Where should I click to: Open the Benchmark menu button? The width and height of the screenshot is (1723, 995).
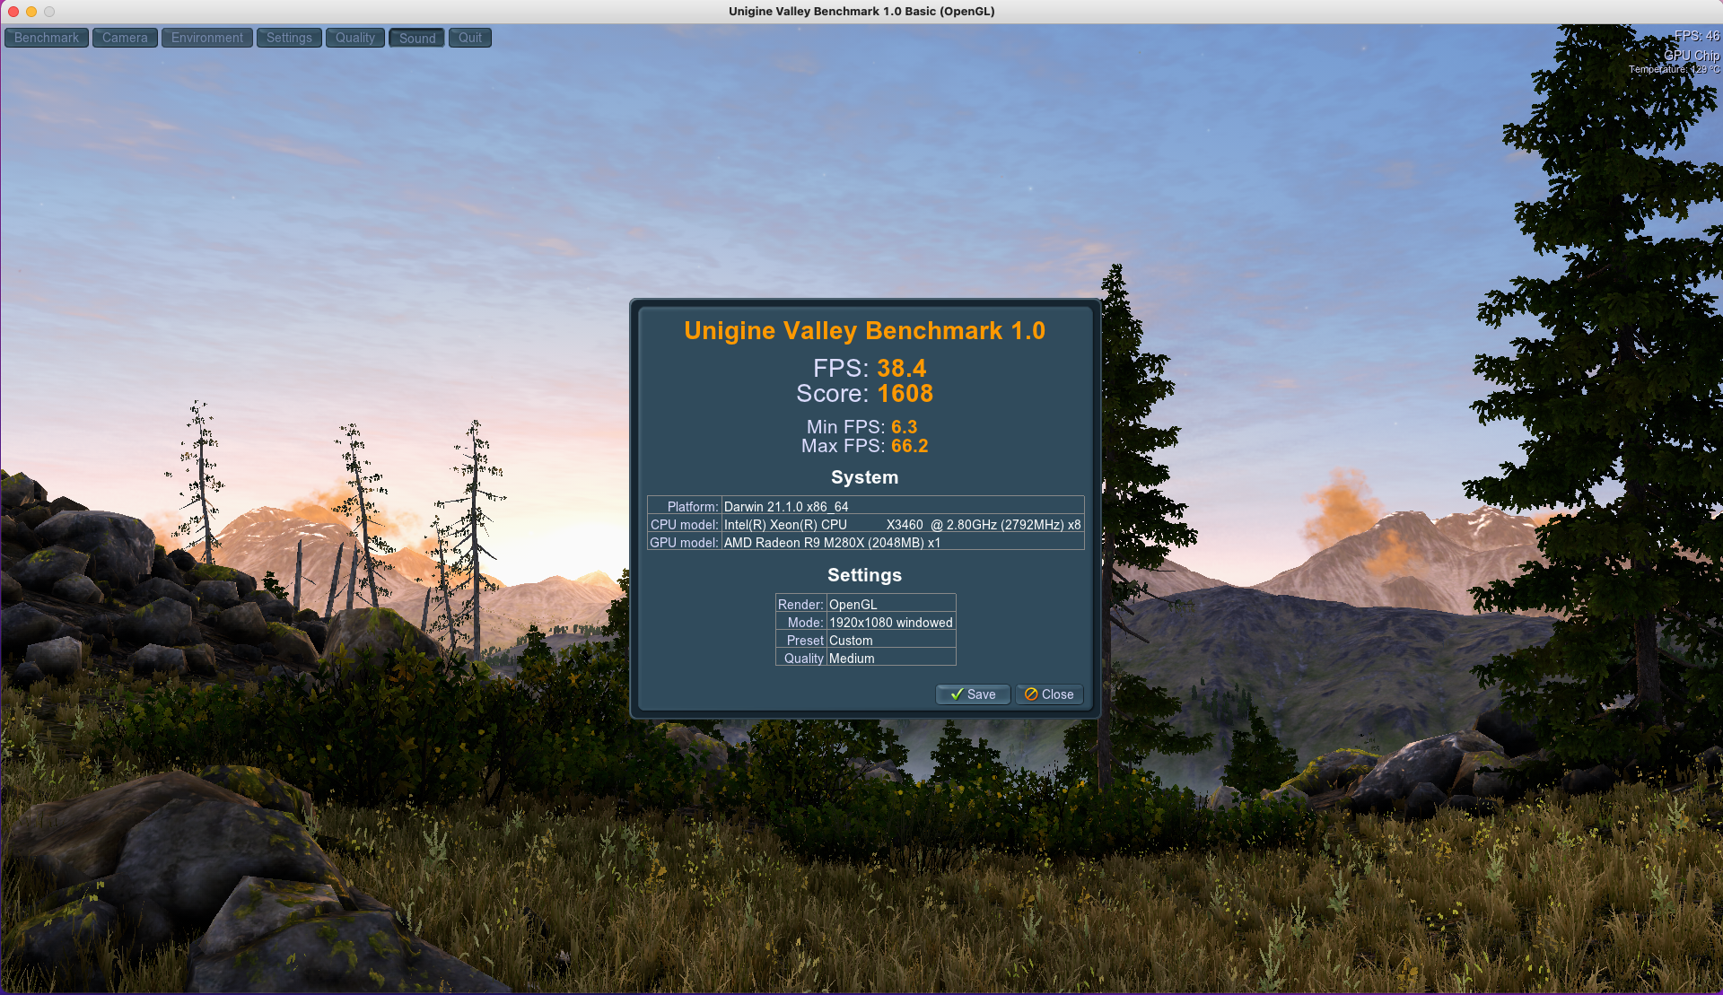47,38
